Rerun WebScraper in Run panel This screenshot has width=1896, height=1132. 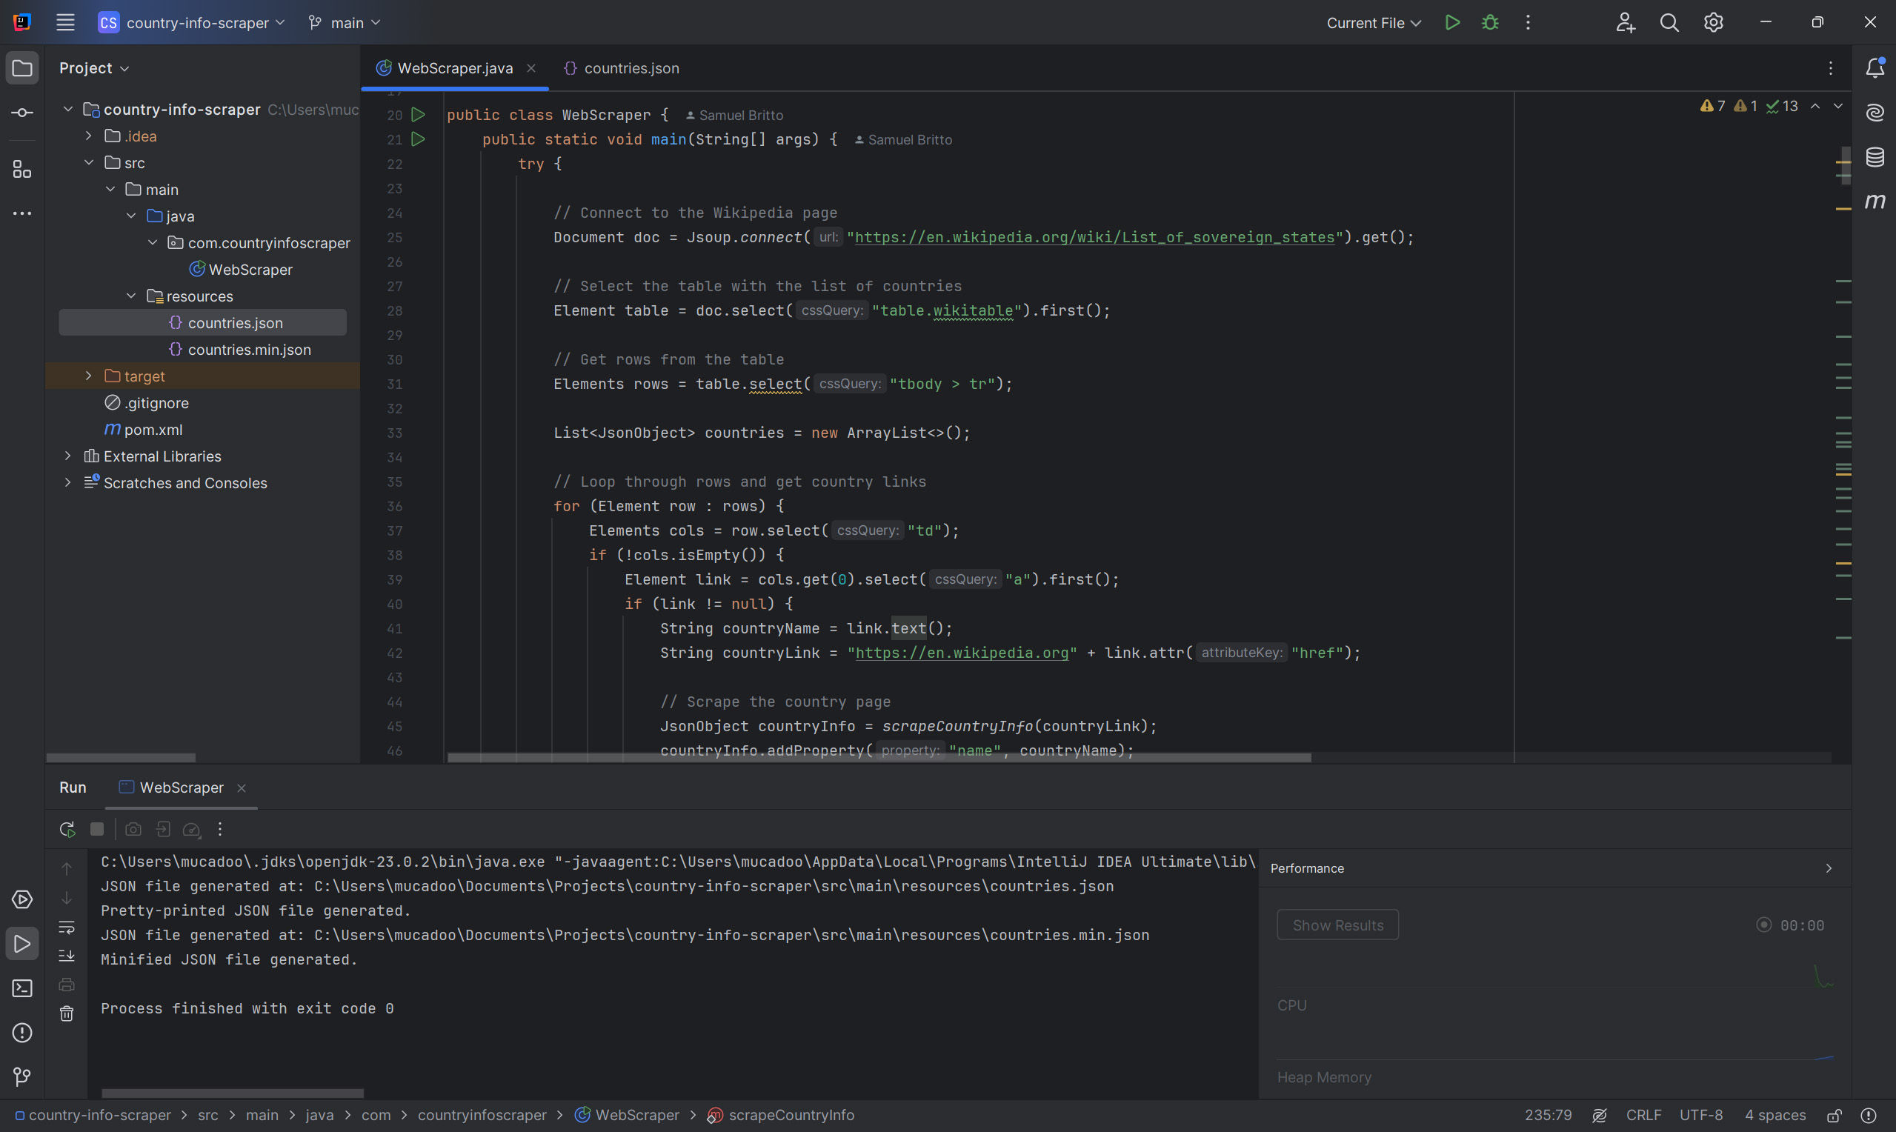coord(67,829)
